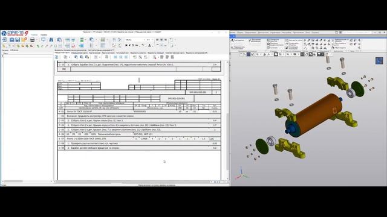Click the zoom magnifier icon in KOMPAS view toolbar

tap(257, 54)
